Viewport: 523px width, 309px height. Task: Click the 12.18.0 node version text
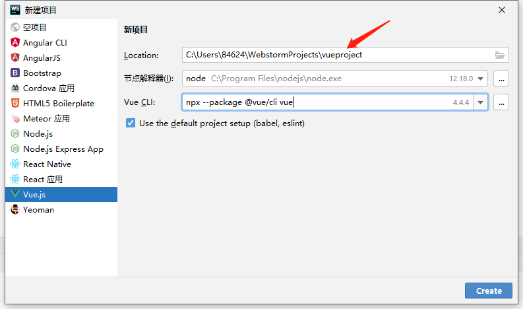click(x=461, y=79)
